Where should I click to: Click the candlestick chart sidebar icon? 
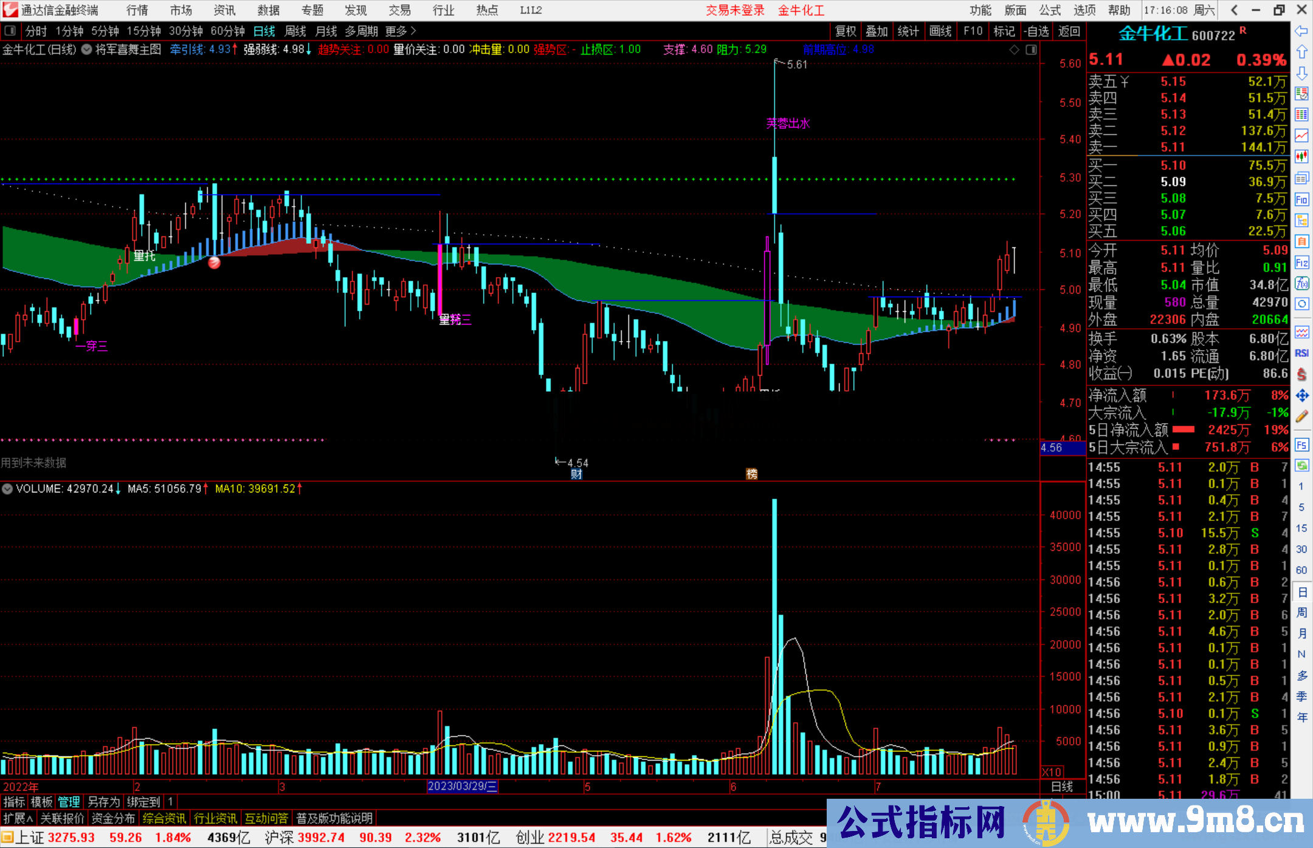click(1301, 157)
